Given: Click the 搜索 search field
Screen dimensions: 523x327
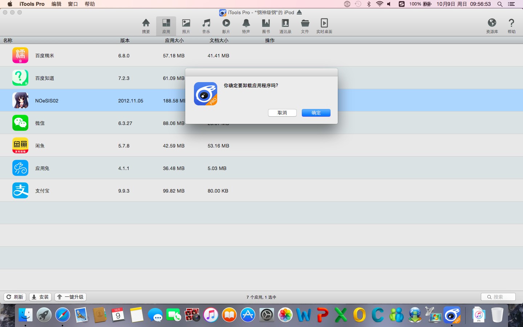Looking at the screenshot, I should pyautogui.click(x=498, y=297).
